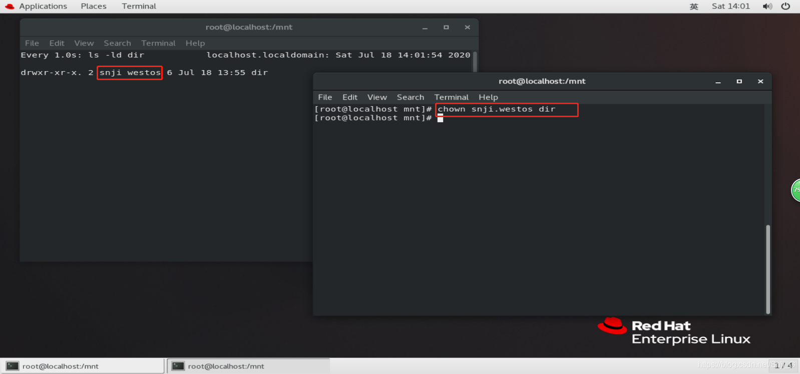Click the power icon in top bar
800x374 pixels.
tap(785, 6)
